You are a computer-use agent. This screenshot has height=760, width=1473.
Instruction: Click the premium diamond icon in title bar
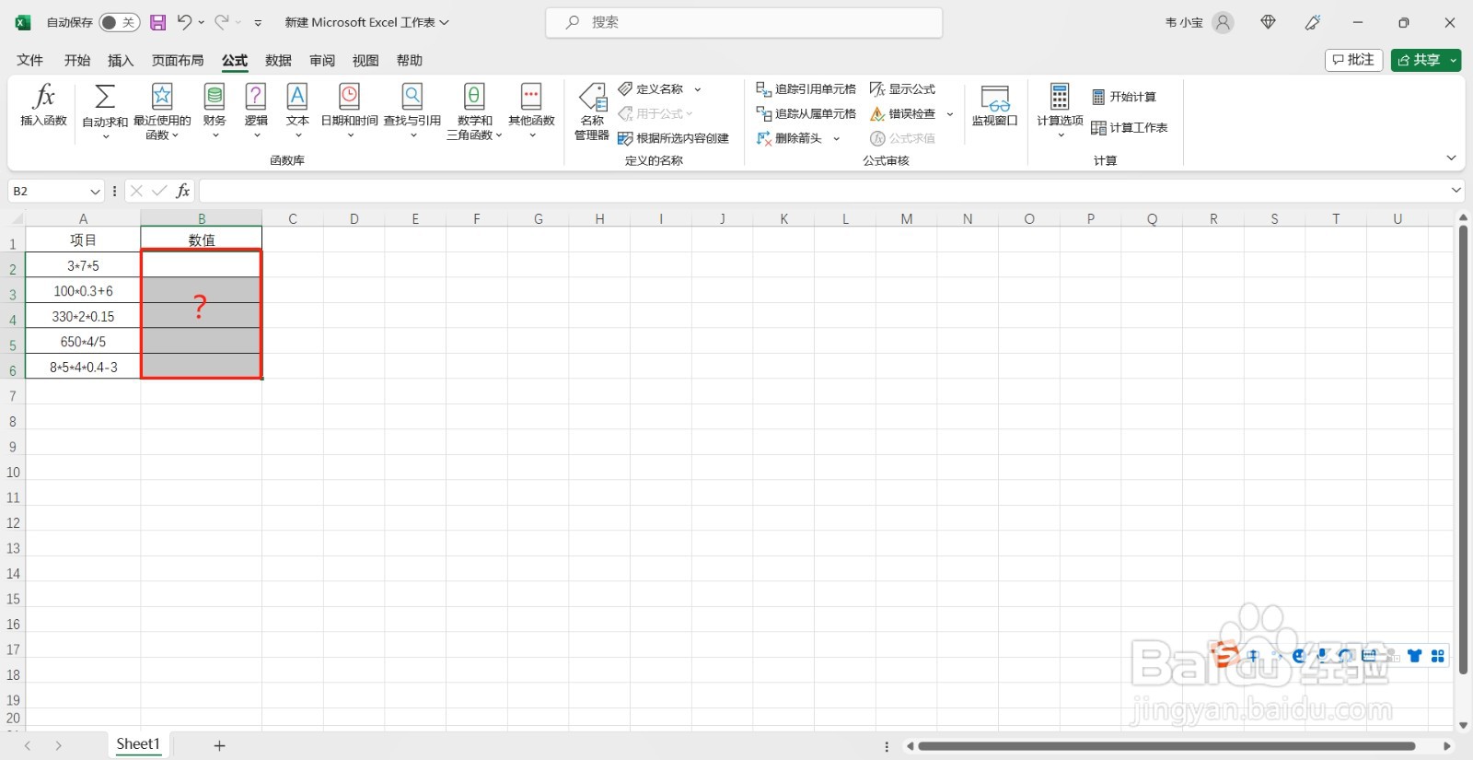click(x=1269, y=22)
